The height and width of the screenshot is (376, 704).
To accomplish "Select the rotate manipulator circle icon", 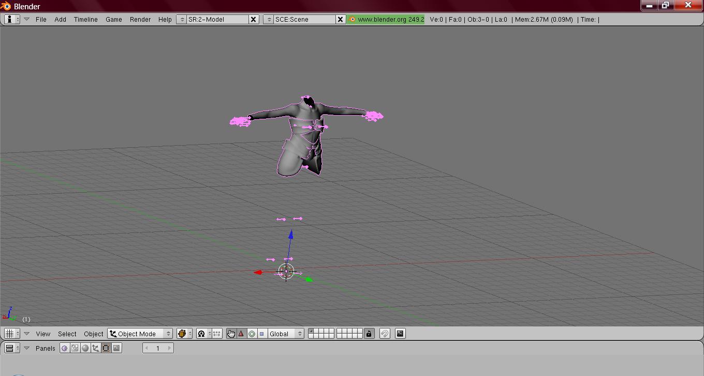I will [x=252, y=334].
